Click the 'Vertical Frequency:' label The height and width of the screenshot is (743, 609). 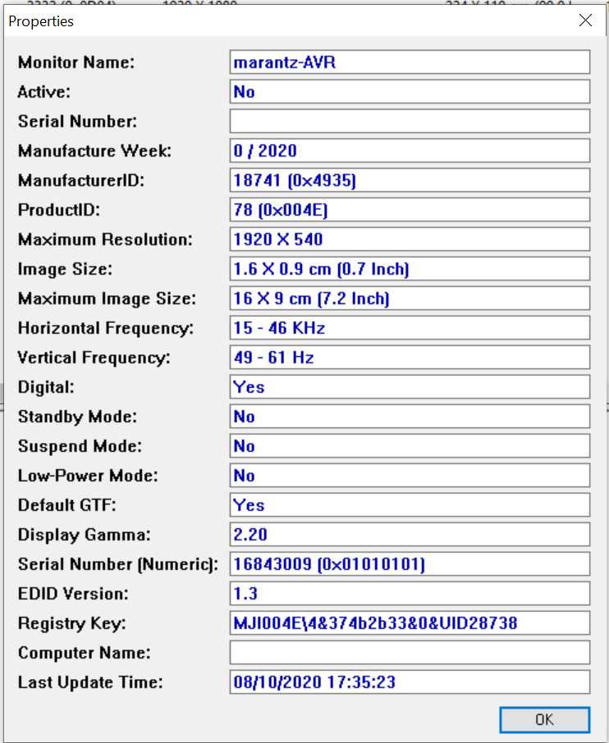[x=94, y=358]
